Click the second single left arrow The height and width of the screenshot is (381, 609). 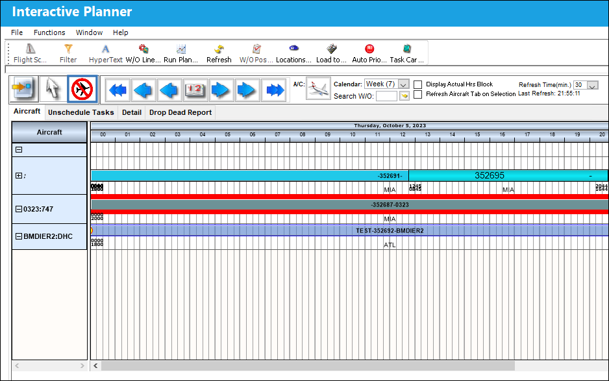coord(169,90)
